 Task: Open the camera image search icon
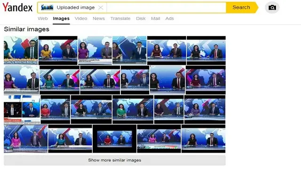point(272,8)
